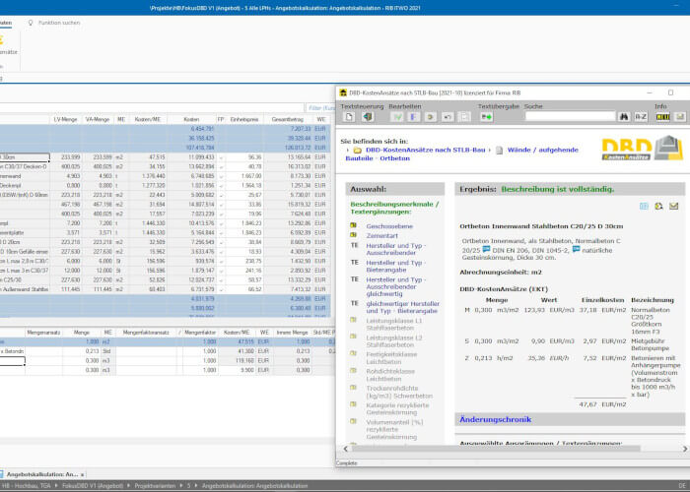
Task: Click the blue table view icon in Ergebnis
Action: [644, 206]
